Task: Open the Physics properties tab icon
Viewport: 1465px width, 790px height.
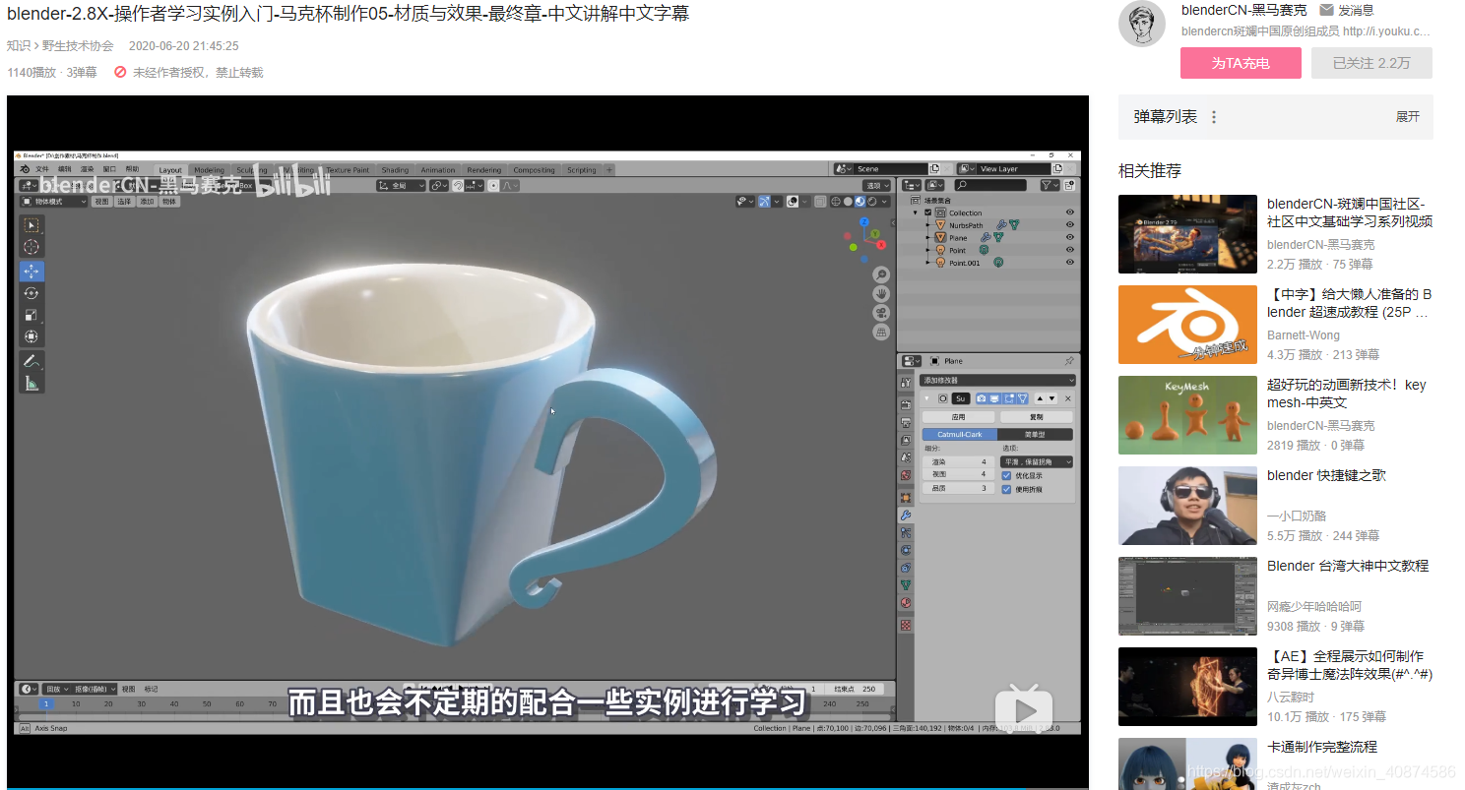Action: (906, 550)
